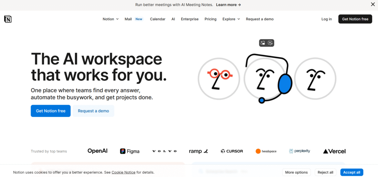Expand the Explore dropdown menu
This screenshot has width=378, height=177.
pyautogui.click(x=231, y=19)
